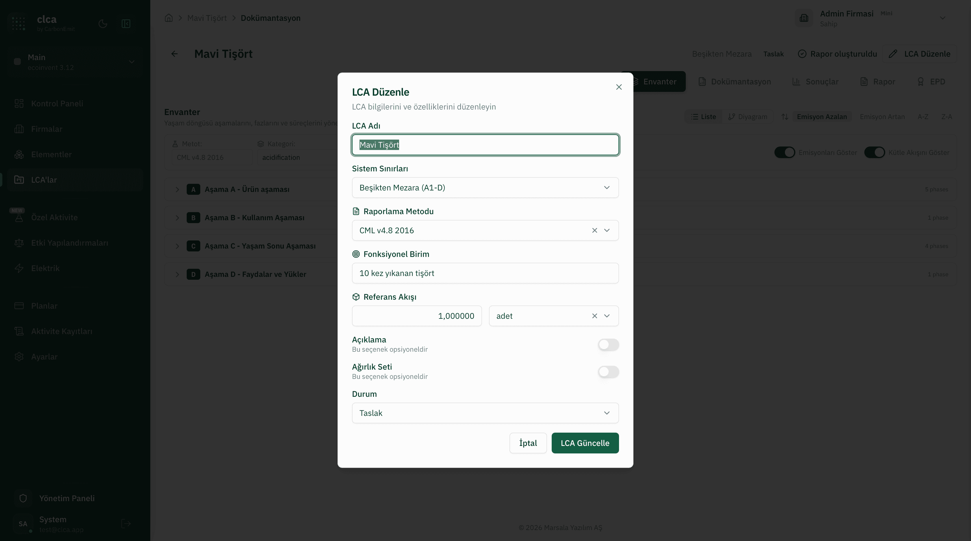Click the LCA Adı input field
This screenshot has width=971, height=541.
(x=485, y=145)
